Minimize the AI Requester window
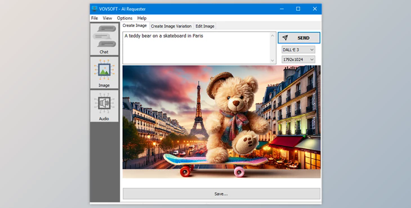This screenshot has width=411, height=208. (x=282, y=9)
